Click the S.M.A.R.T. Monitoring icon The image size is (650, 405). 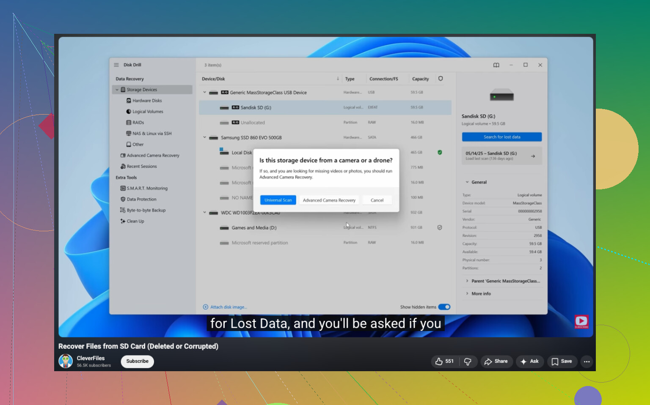[x=123, y=189]
